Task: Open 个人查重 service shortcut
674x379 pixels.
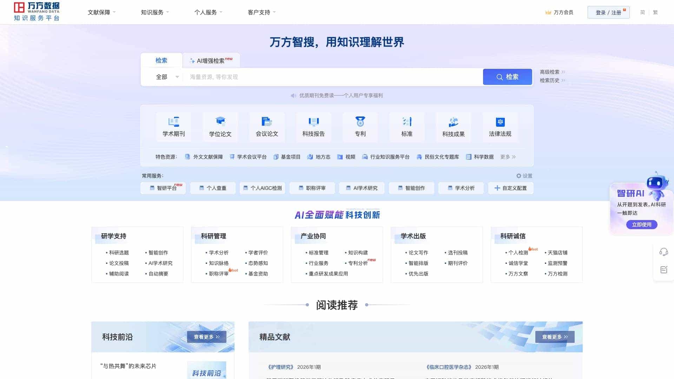Action: pos(213,188)
